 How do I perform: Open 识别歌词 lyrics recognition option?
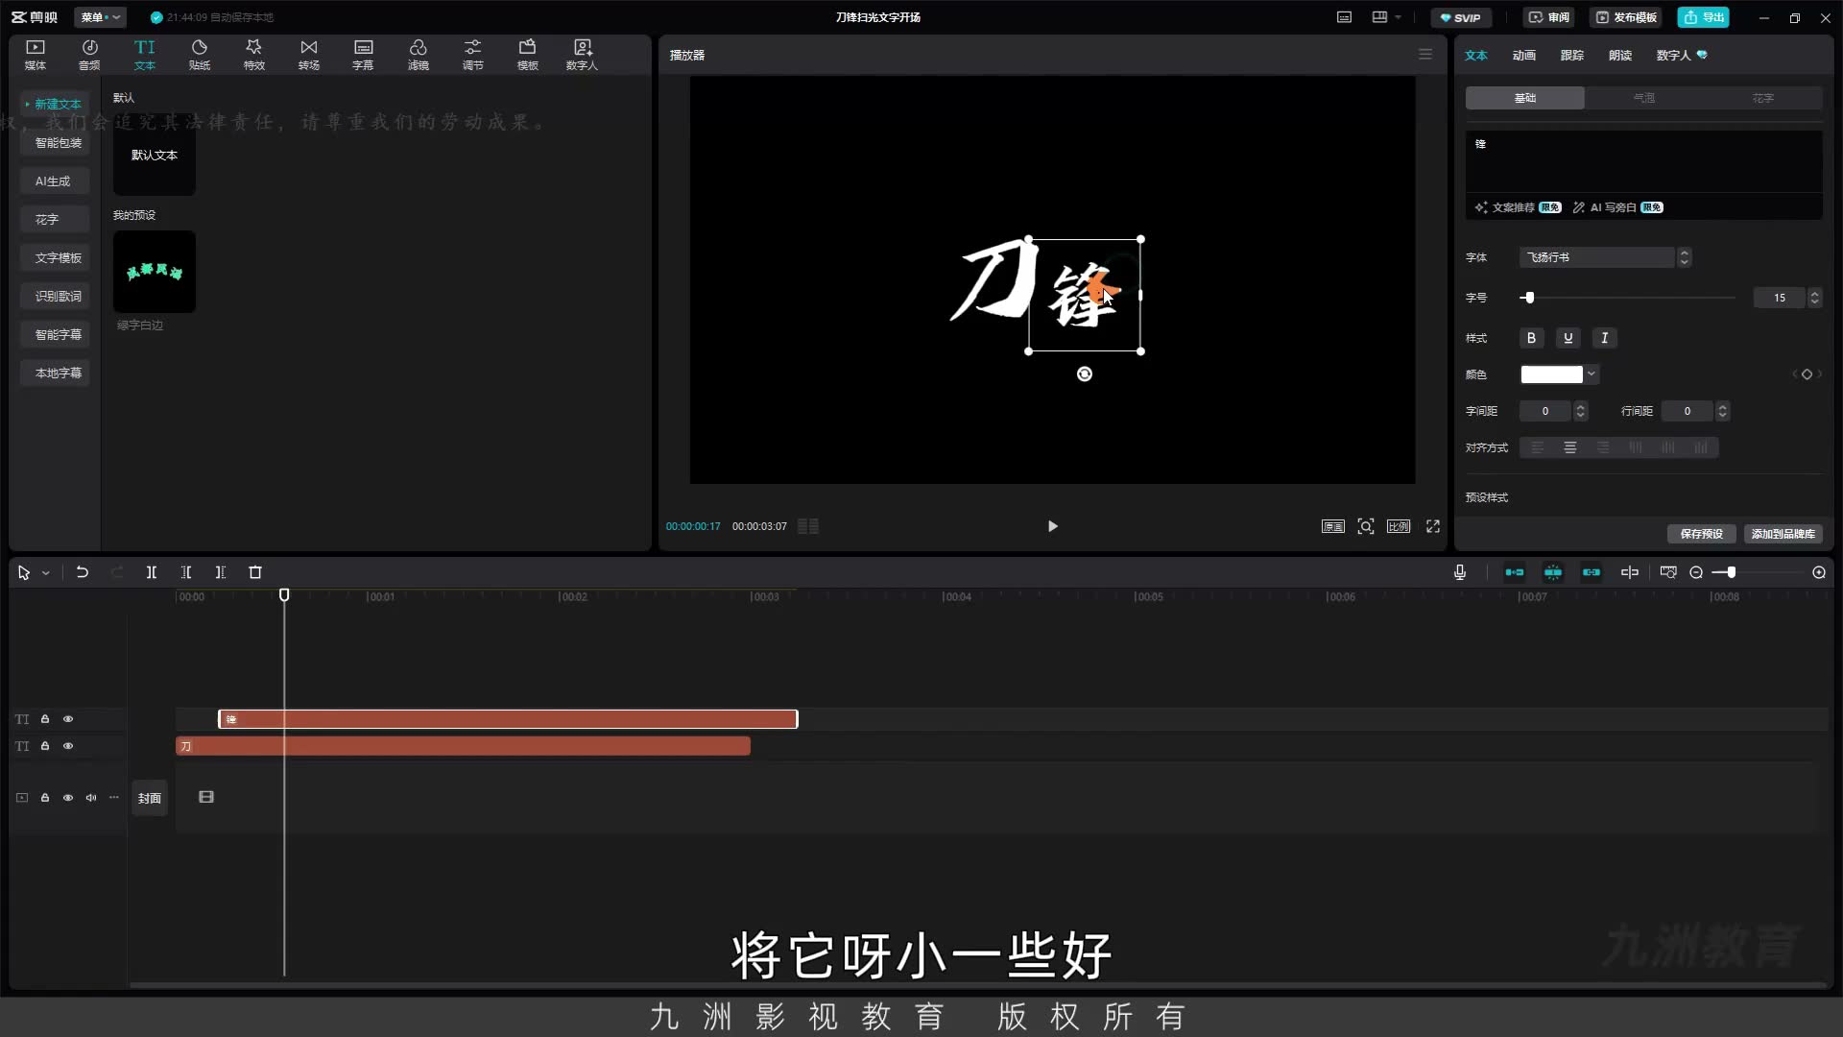pos(56,296)
